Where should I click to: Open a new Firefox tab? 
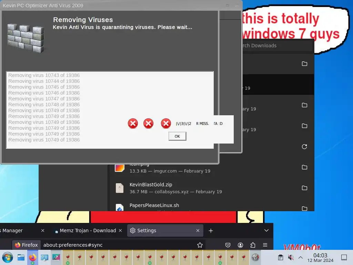pos(211,231)
